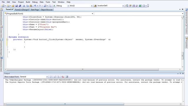Click the Navigate Forward icon
This screenshot has width=188, height=106.
coord(50,6)
